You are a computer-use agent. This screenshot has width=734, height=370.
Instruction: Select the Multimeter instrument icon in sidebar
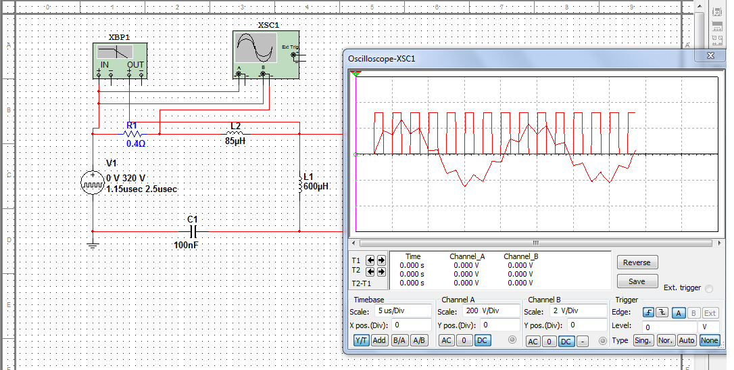(716, 12)
